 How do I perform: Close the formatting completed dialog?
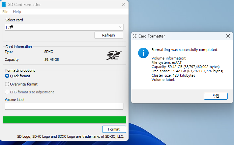click(x=228, y=36)
